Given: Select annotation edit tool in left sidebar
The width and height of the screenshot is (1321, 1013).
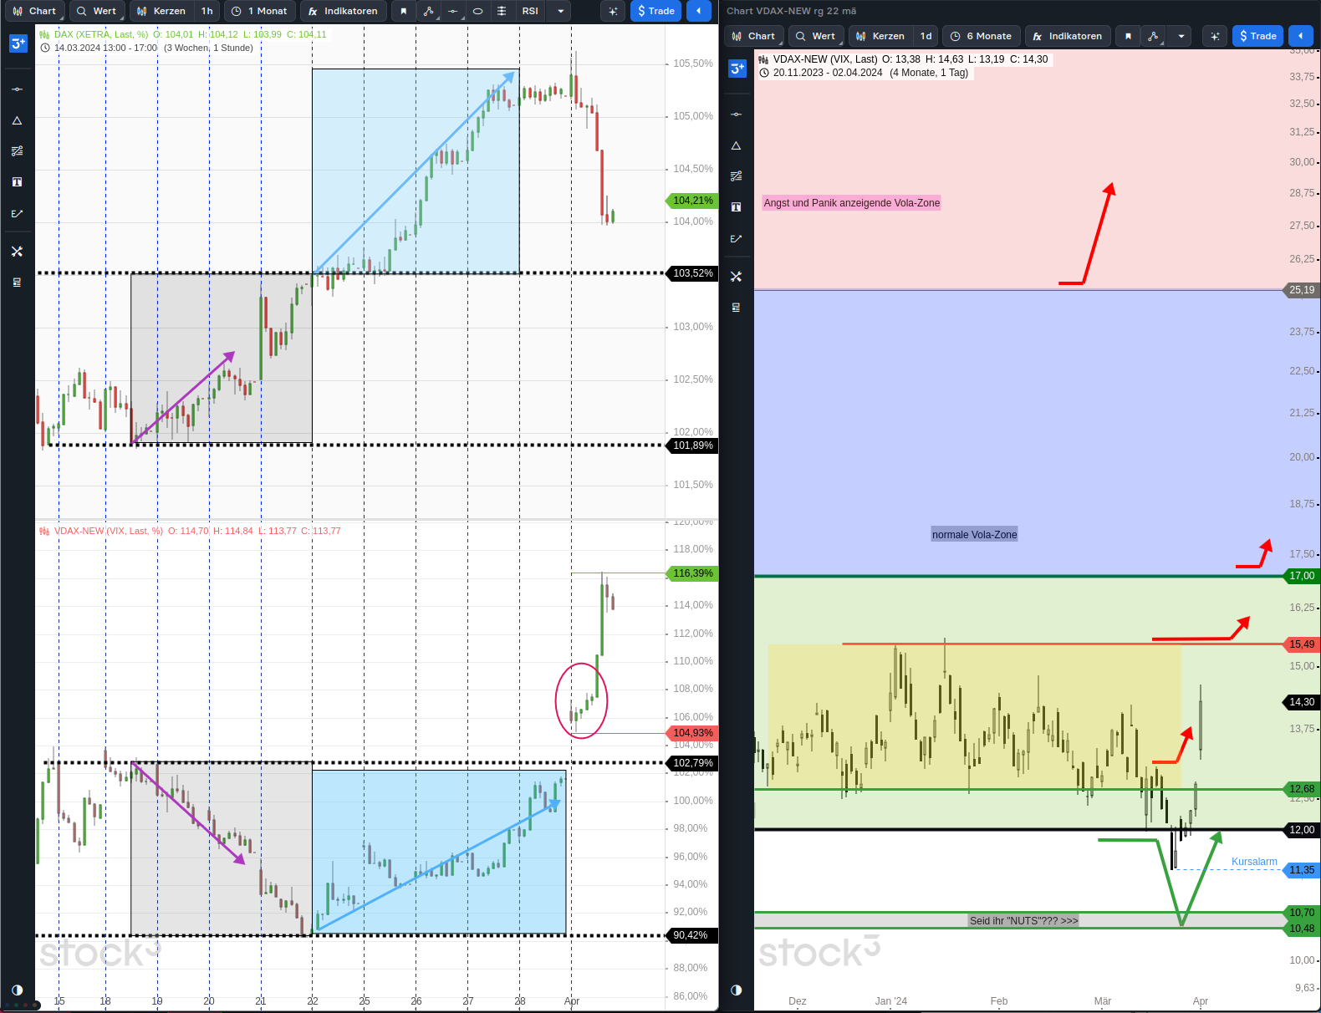Looking at the screenshot, I should pos(17,214).
